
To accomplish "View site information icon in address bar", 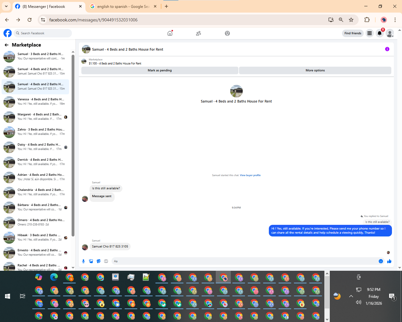I will point(43,20).
